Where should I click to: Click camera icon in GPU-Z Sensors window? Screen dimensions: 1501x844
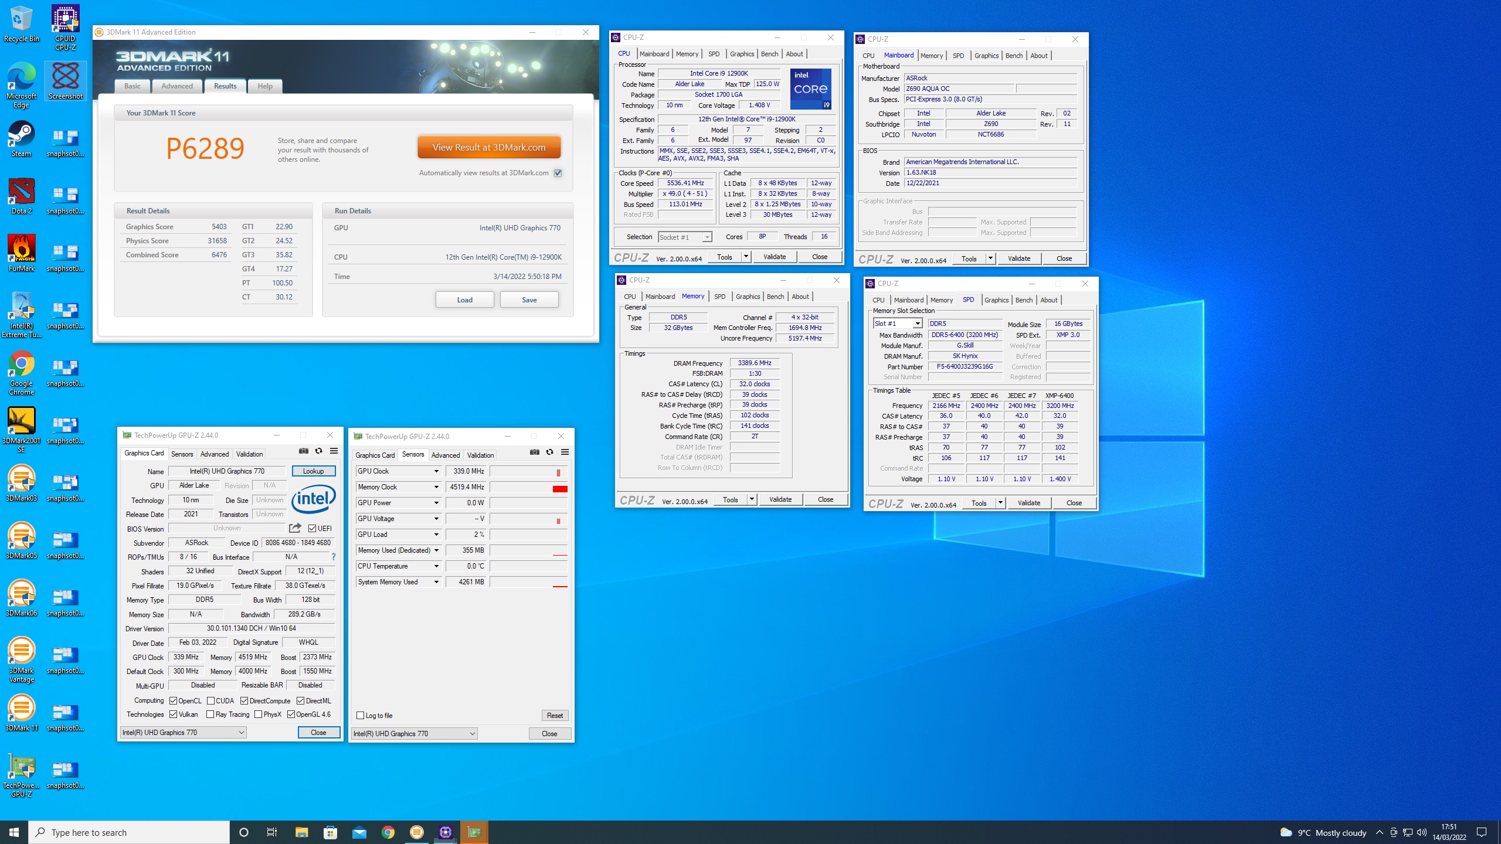534,452
